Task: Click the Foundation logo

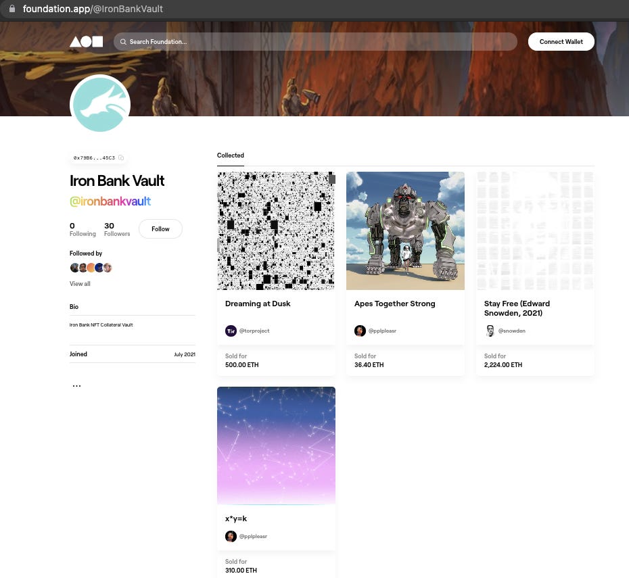Action: point(87,42)
